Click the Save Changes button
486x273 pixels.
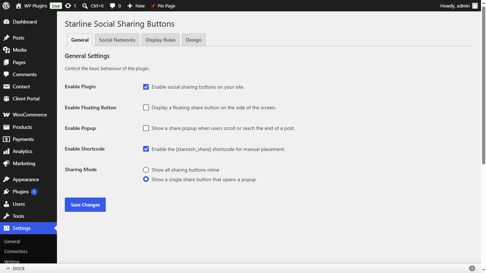(x=85, y=205)
